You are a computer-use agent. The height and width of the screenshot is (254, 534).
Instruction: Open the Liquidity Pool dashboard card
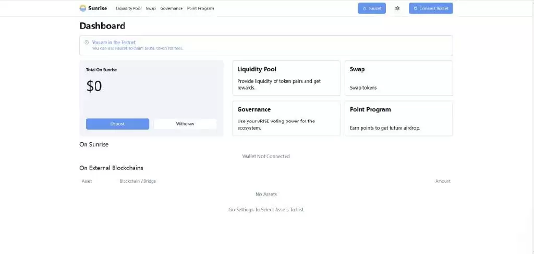tap(286, 78)
